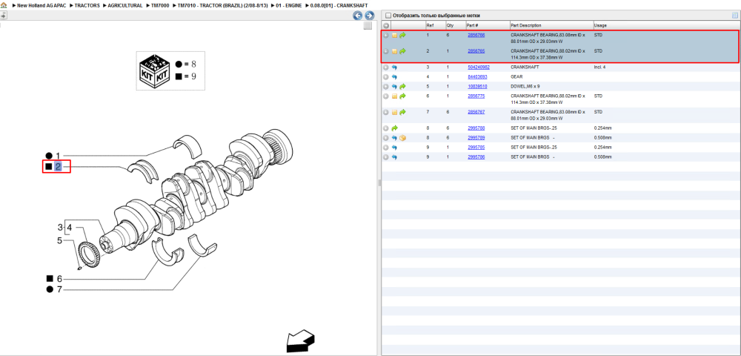Image resolution: width=741 pixels, height=356 pixels.
Task: Click the plus icon in the table header
Action: 386,25
